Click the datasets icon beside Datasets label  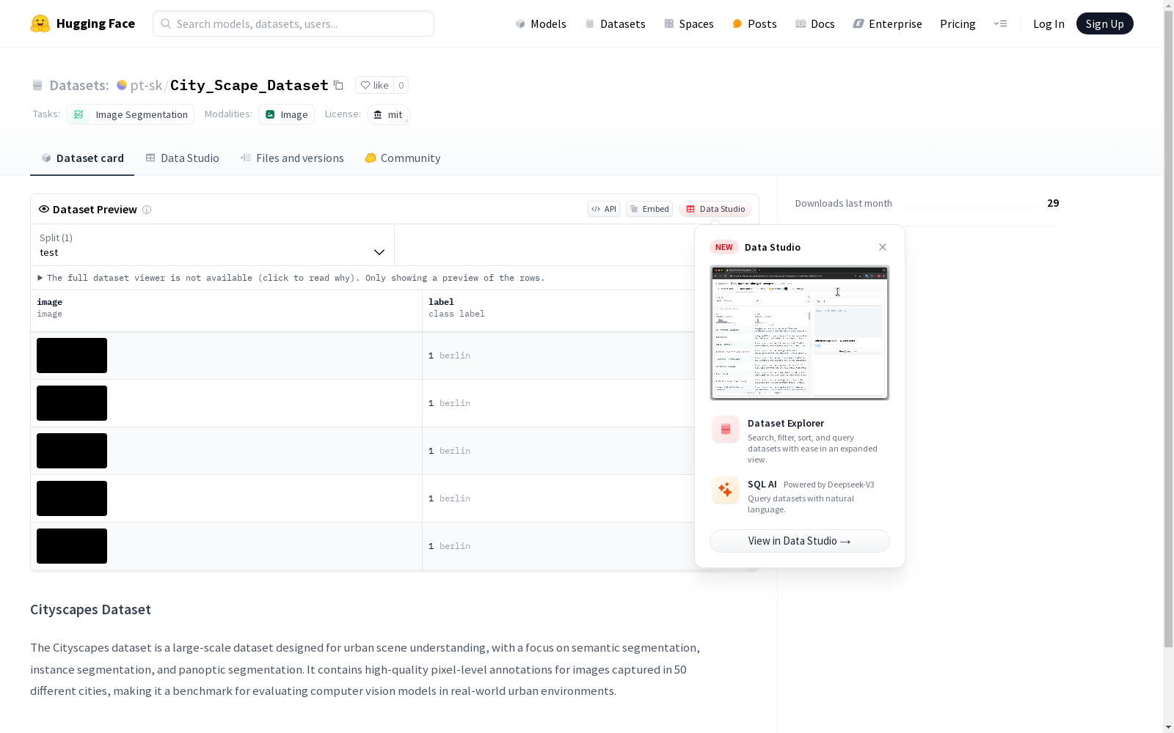coord(37,85)
